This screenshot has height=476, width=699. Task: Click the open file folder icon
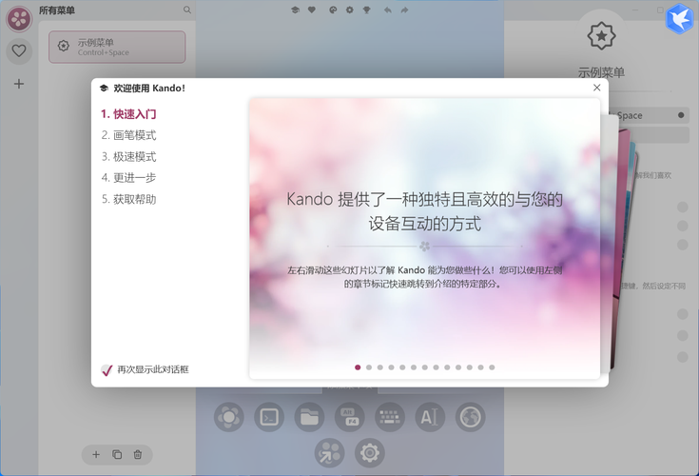pyautogui.click(x=309, y=416)
